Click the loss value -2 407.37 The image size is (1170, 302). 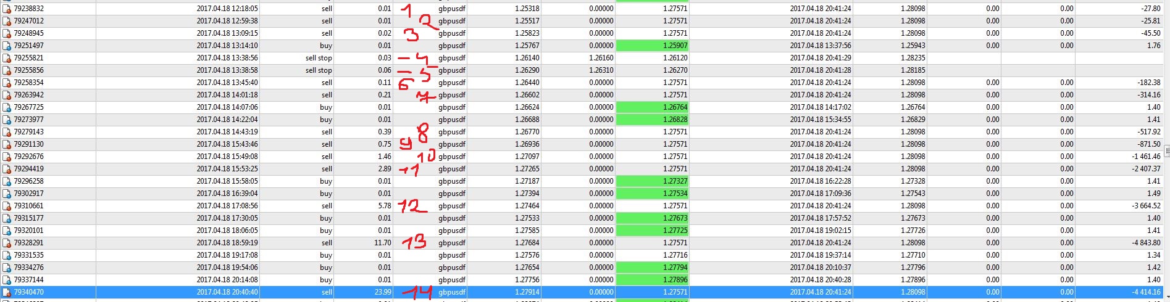pos(1147,169)
